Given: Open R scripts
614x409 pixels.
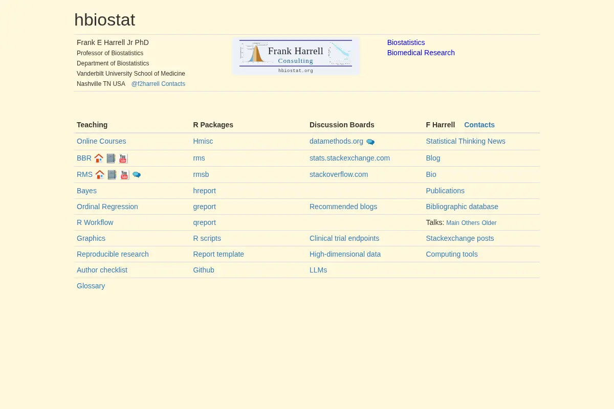Looking at the screenshot, I should (x=207, y=238).
